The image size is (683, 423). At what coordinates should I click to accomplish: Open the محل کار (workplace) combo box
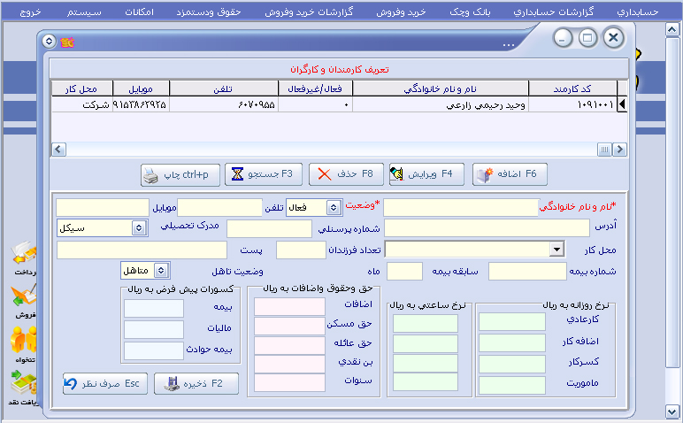[556, 250]
